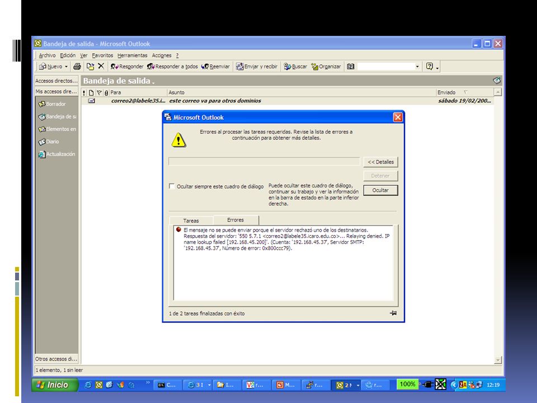This screenshot has width=537, height=403.
Task: Click the Mis accesos directos group button
Action: pyautogui.click(x=56, y=91)
